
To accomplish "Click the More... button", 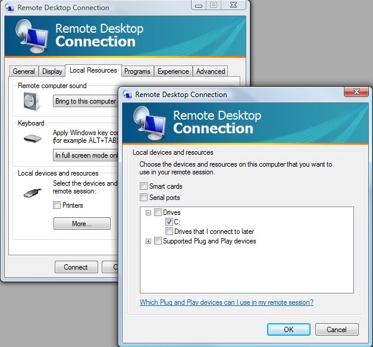I will click(x=82, y=223).
